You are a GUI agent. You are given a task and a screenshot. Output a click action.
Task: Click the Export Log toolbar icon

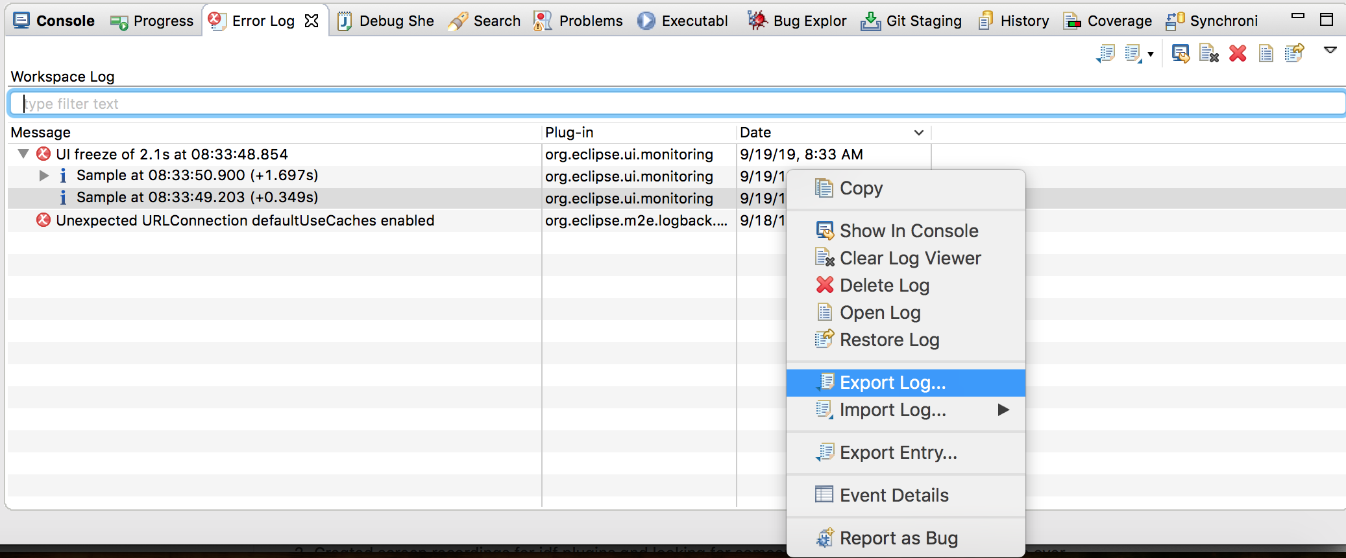[1106, 54]
